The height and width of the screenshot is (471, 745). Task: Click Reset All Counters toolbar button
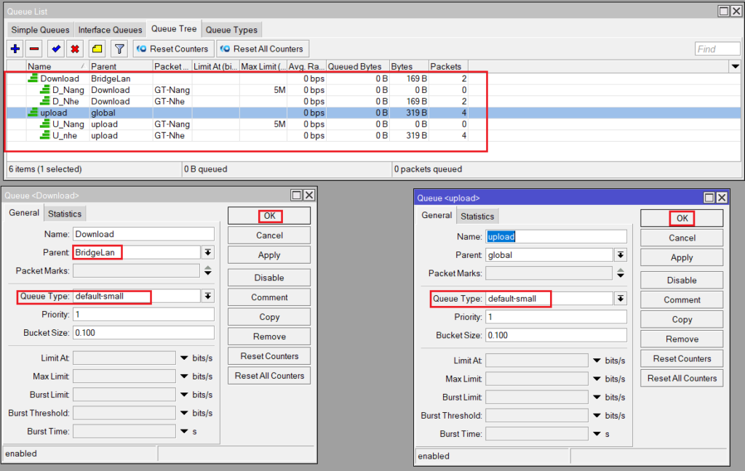262,49
